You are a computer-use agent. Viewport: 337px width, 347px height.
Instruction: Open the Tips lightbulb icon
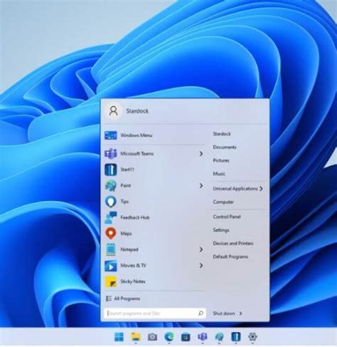click(111, 202)
